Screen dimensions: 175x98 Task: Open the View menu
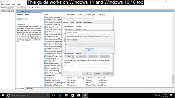coord(14,4)
